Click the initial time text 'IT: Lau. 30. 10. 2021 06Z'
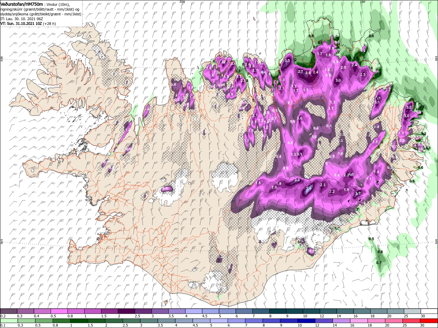 coord(22,19)
